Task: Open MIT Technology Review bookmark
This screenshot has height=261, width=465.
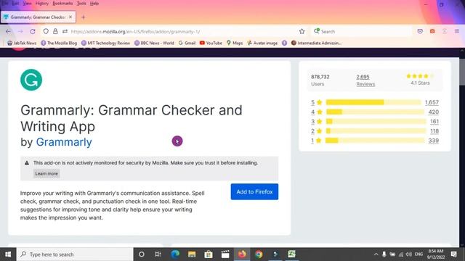Action: pos(105,43)
